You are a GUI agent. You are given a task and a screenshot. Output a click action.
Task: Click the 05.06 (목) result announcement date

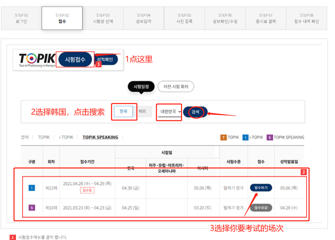pyautogui.click(x=289, y=188)
